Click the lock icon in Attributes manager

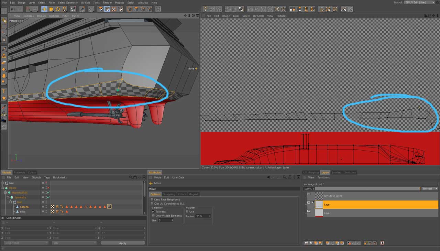pos(289,177)
